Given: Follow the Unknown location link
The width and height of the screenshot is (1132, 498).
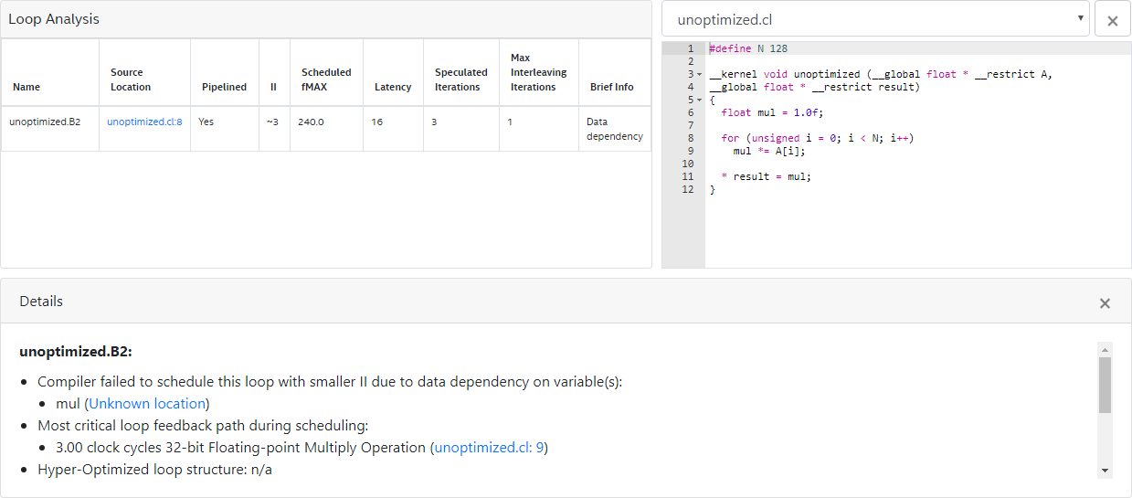Looking at the screenshot, I should point(147,403).
